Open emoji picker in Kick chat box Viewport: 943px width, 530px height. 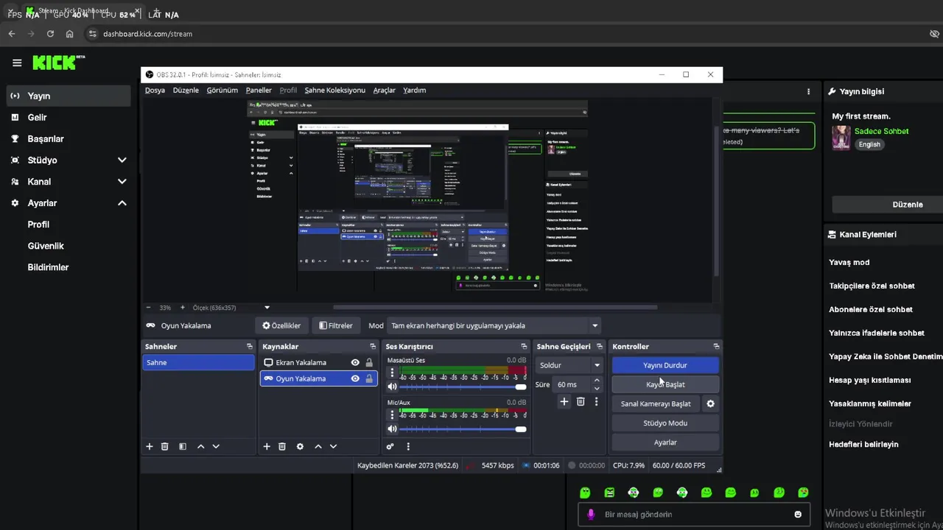click(798, 515)
